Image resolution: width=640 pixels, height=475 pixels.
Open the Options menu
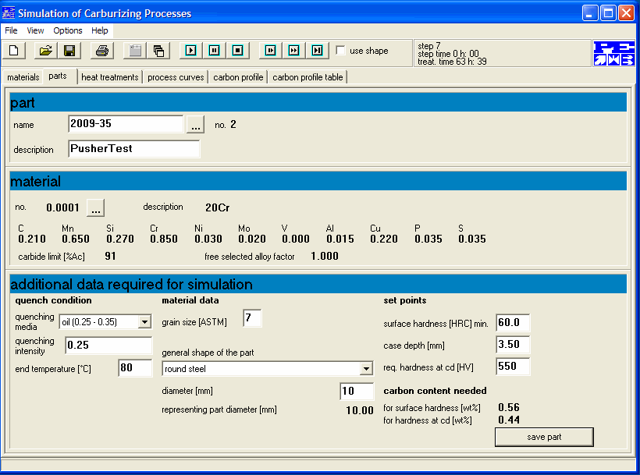pos(68,30)
